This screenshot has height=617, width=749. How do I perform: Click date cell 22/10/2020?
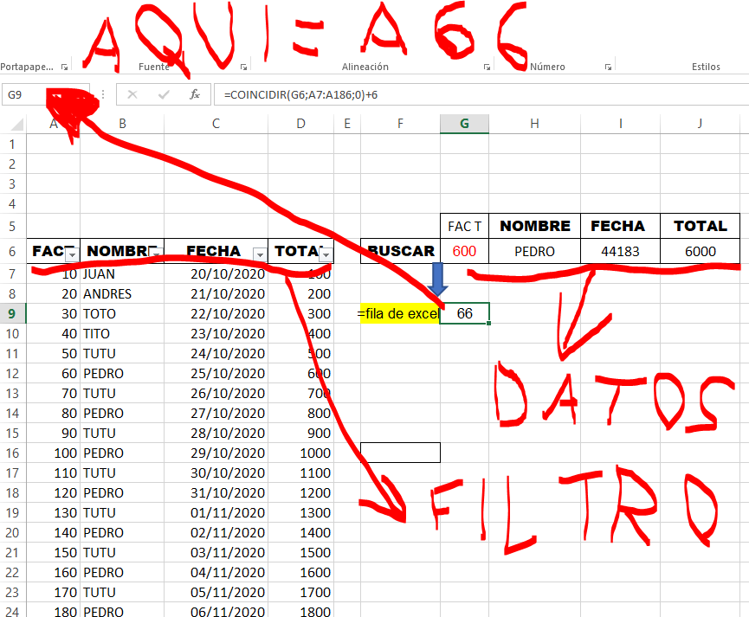[x=216, y=314]
